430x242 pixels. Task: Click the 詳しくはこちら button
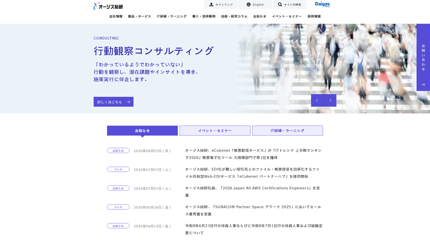coord(114,102)
